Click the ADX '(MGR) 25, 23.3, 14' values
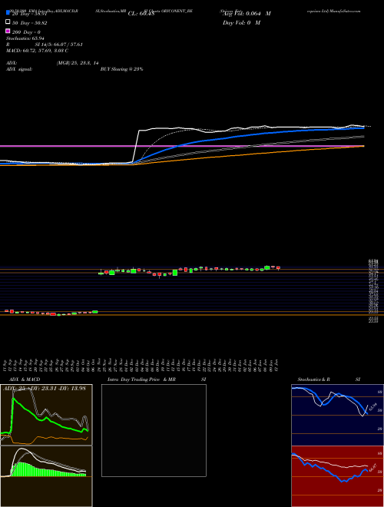 click(x=78, y=63)
